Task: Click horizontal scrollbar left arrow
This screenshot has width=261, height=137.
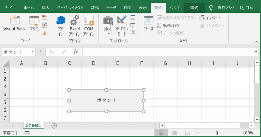Action: click(x=162, y=125)
